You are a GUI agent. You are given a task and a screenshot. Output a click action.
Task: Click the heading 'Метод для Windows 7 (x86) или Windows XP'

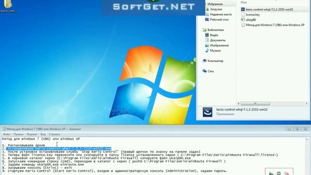pyautogui.click(x=41, y=139)
